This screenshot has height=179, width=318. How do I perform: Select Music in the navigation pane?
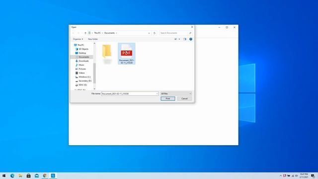(x=81, y=65)
